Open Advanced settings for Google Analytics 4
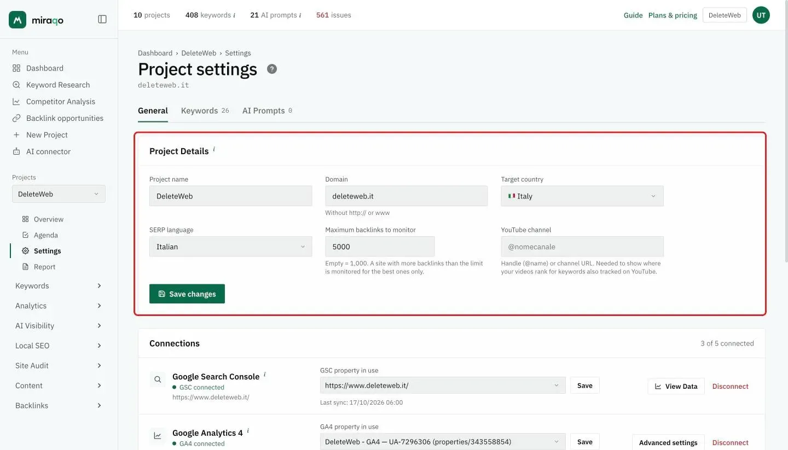This screenshot has height=450, width=788. [x=668, y=442]
